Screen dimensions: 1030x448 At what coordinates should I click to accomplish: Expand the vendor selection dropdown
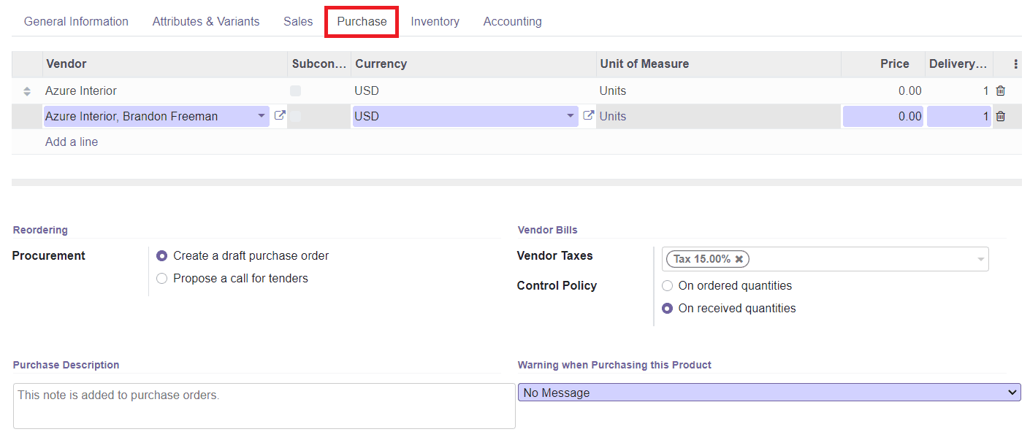click(262, 116)
